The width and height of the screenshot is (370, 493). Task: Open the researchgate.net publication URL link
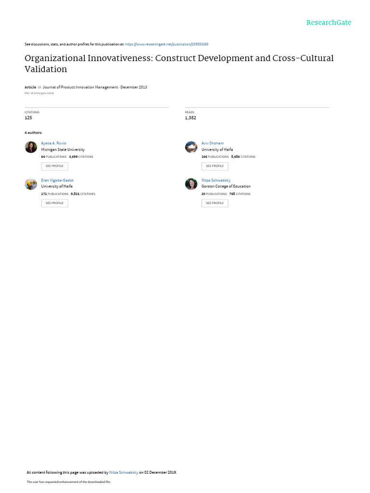(x=166, y=44)
